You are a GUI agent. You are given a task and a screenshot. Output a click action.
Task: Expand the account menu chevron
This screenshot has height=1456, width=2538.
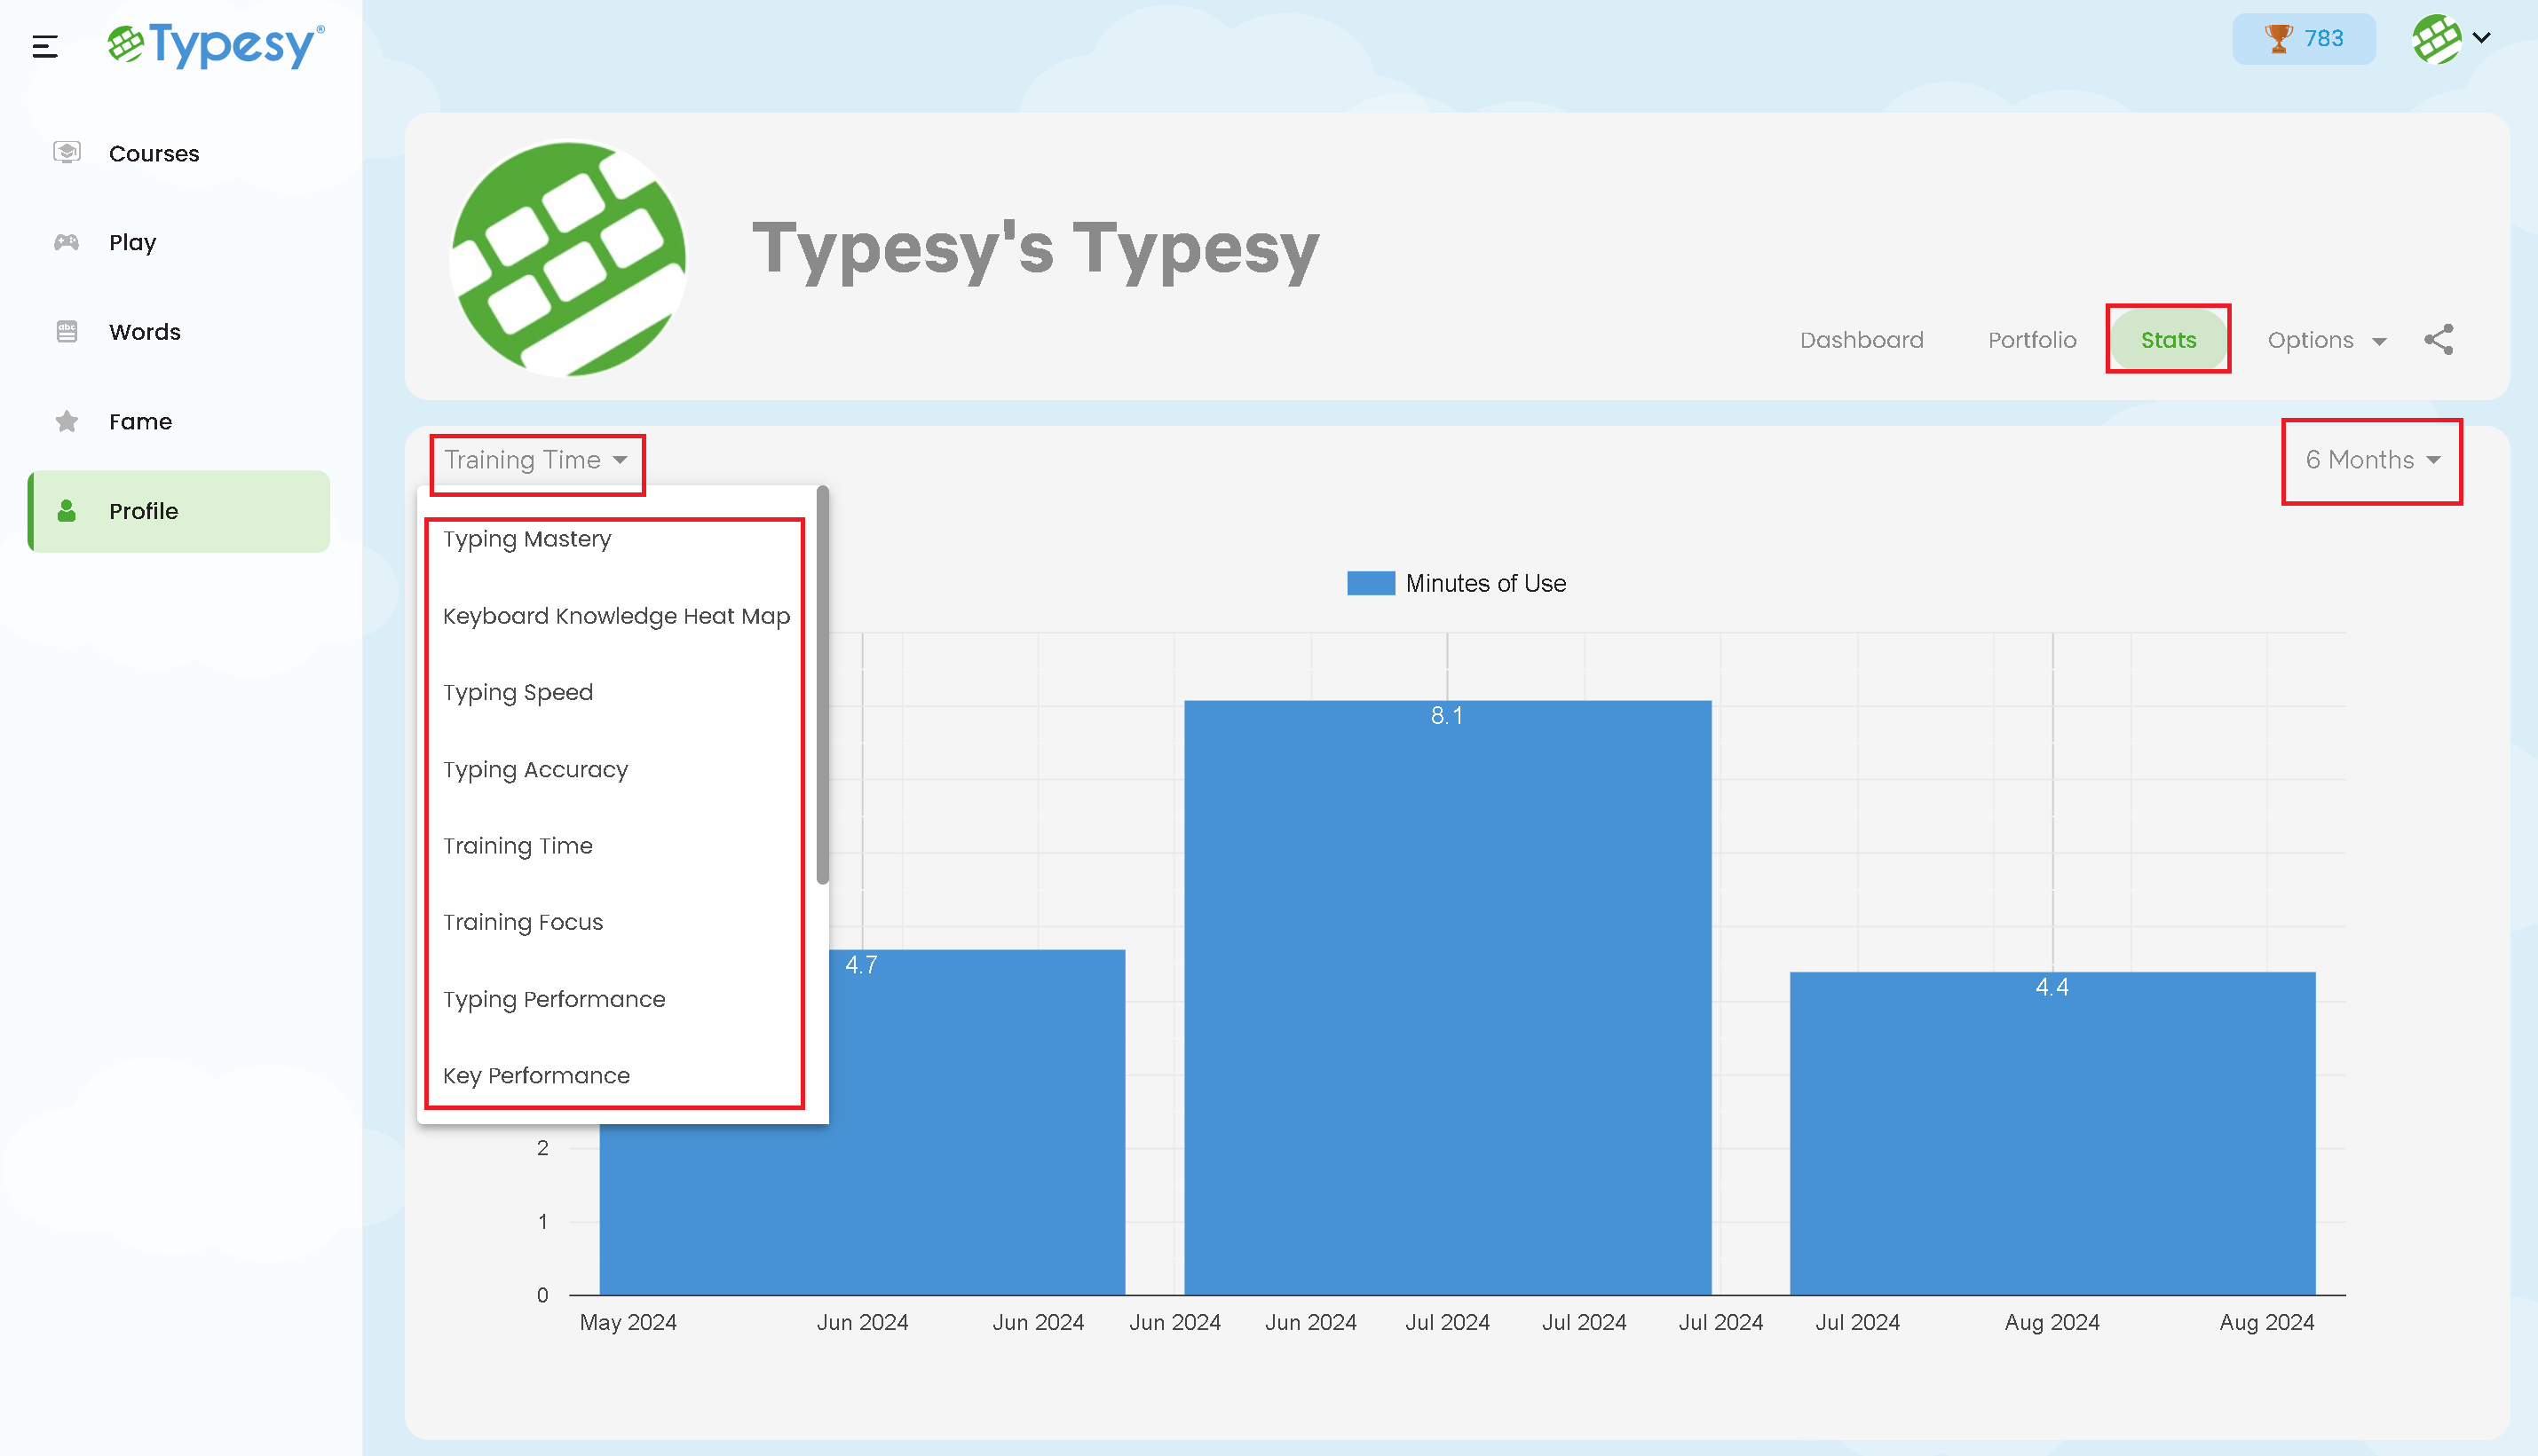(x=2482, y=38)
